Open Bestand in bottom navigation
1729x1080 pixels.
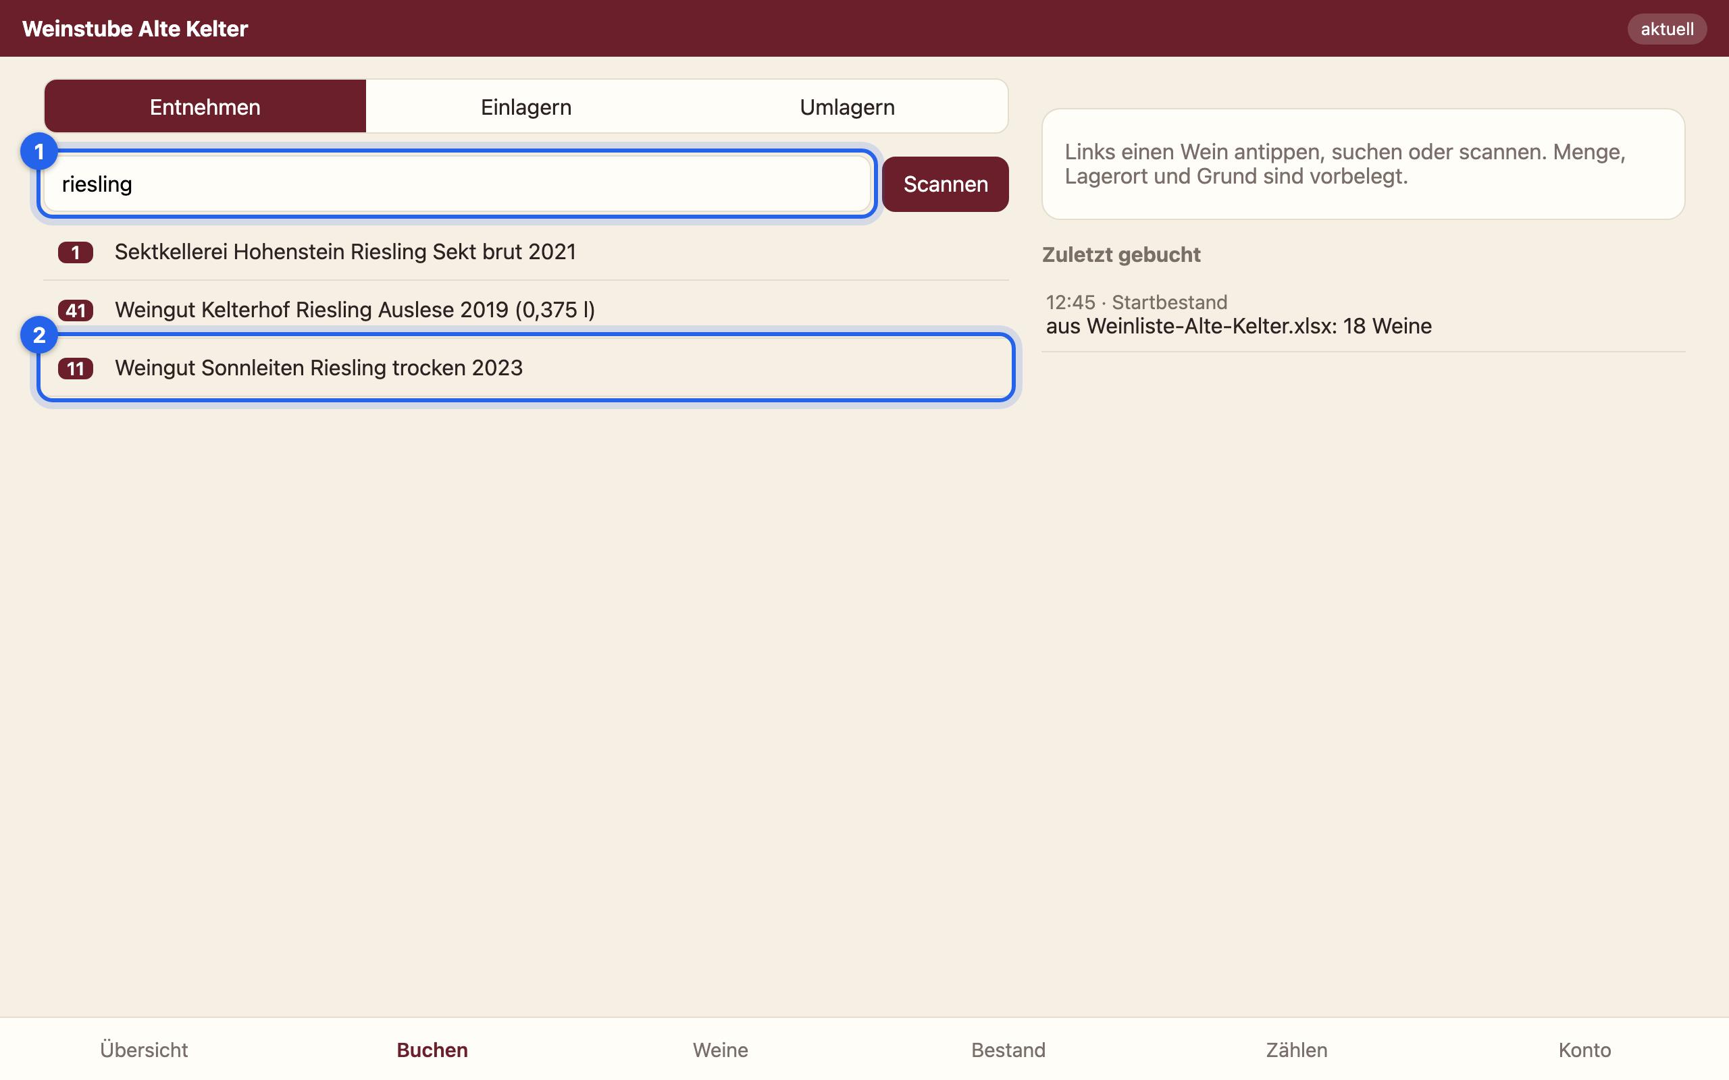(x=1008, y=1049)
